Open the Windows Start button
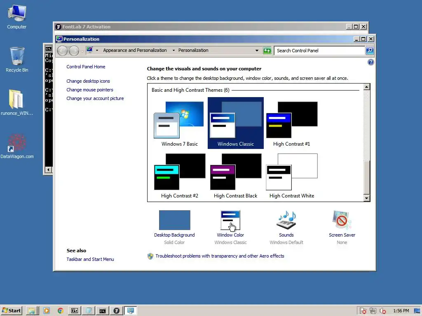Image resolution: width=422 pixels, height=316 pixels. tap(11, 311)
